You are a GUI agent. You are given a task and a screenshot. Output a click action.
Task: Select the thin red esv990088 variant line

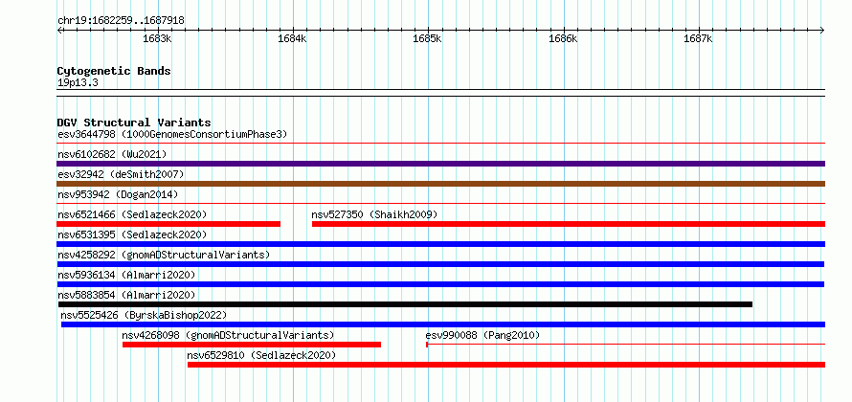point(625,345)
